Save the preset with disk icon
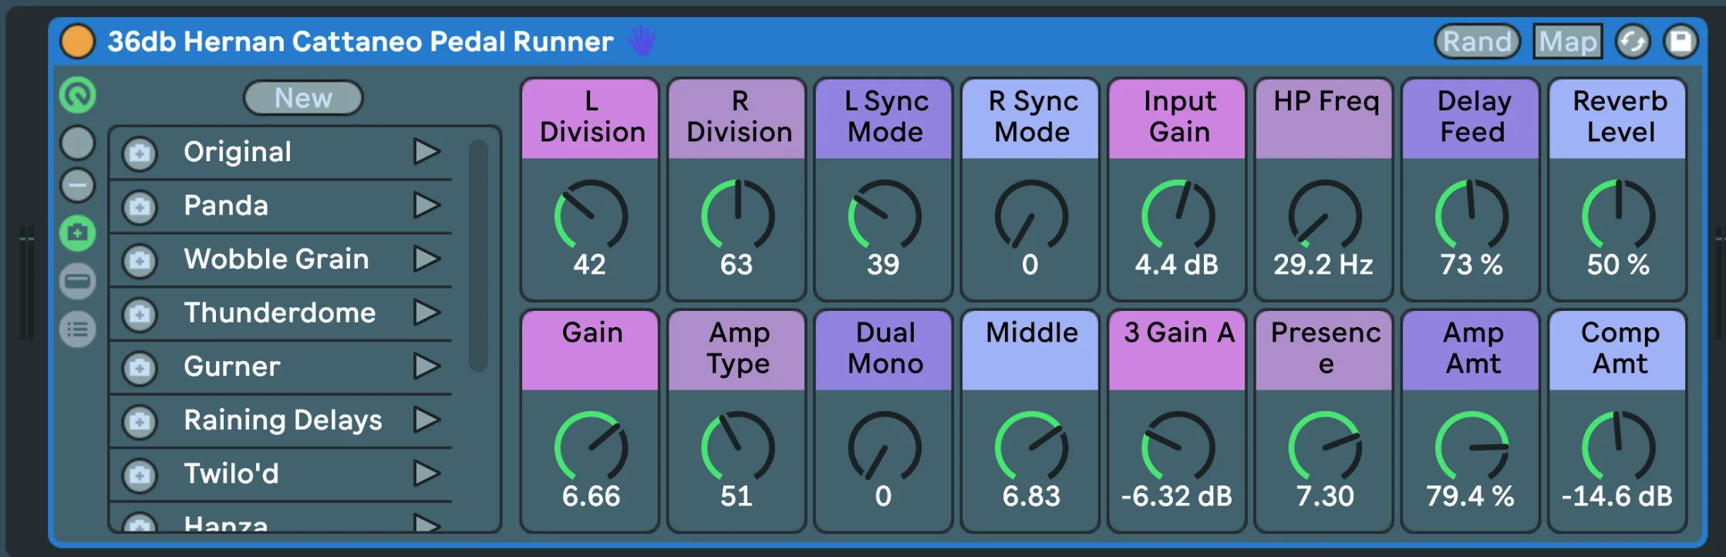 coord(1681,41)
